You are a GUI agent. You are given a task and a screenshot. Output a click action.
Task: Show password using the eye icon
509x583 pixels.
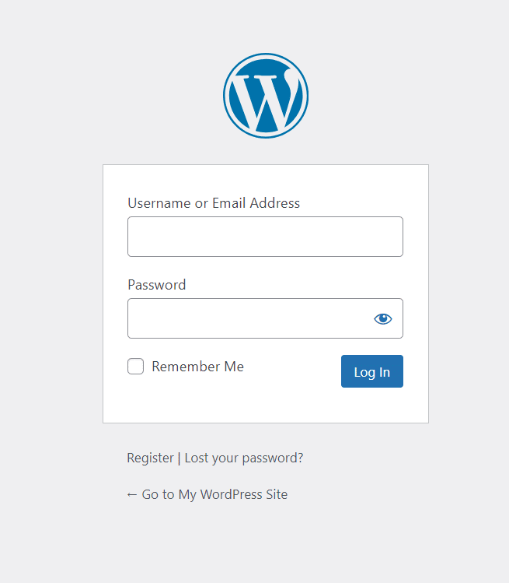click(x=382, y=318)
